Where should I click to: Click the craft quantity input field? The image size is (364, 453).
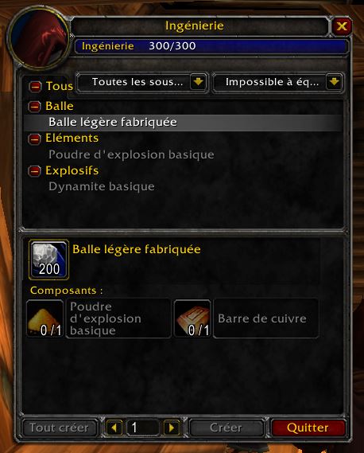point(143,428)
